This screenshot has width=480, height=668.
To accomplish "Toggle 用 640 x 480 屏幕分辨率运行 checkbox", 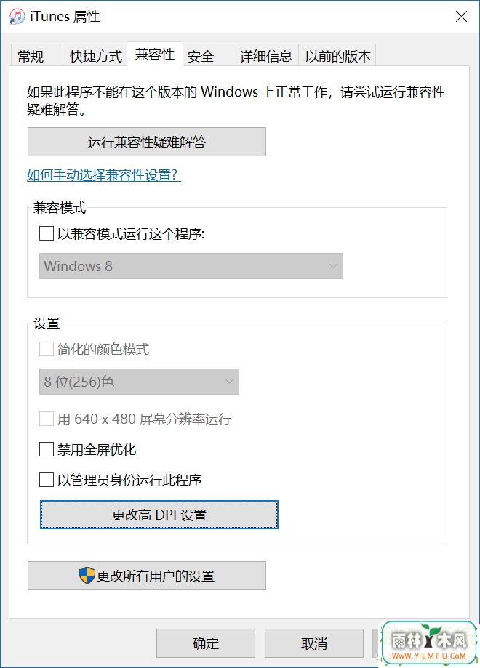I will point(47,419).
